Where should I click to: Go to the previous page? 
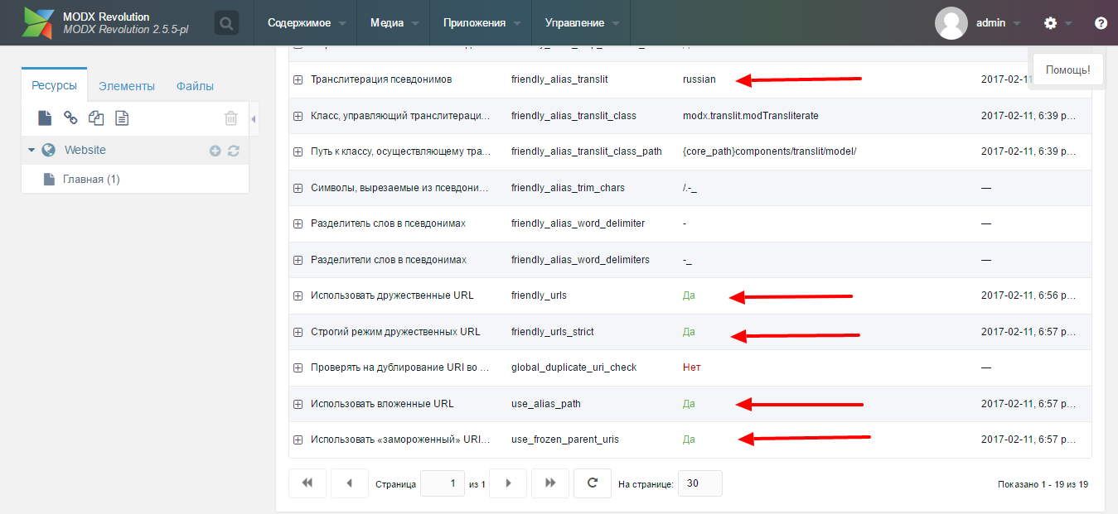pos(349,483)
